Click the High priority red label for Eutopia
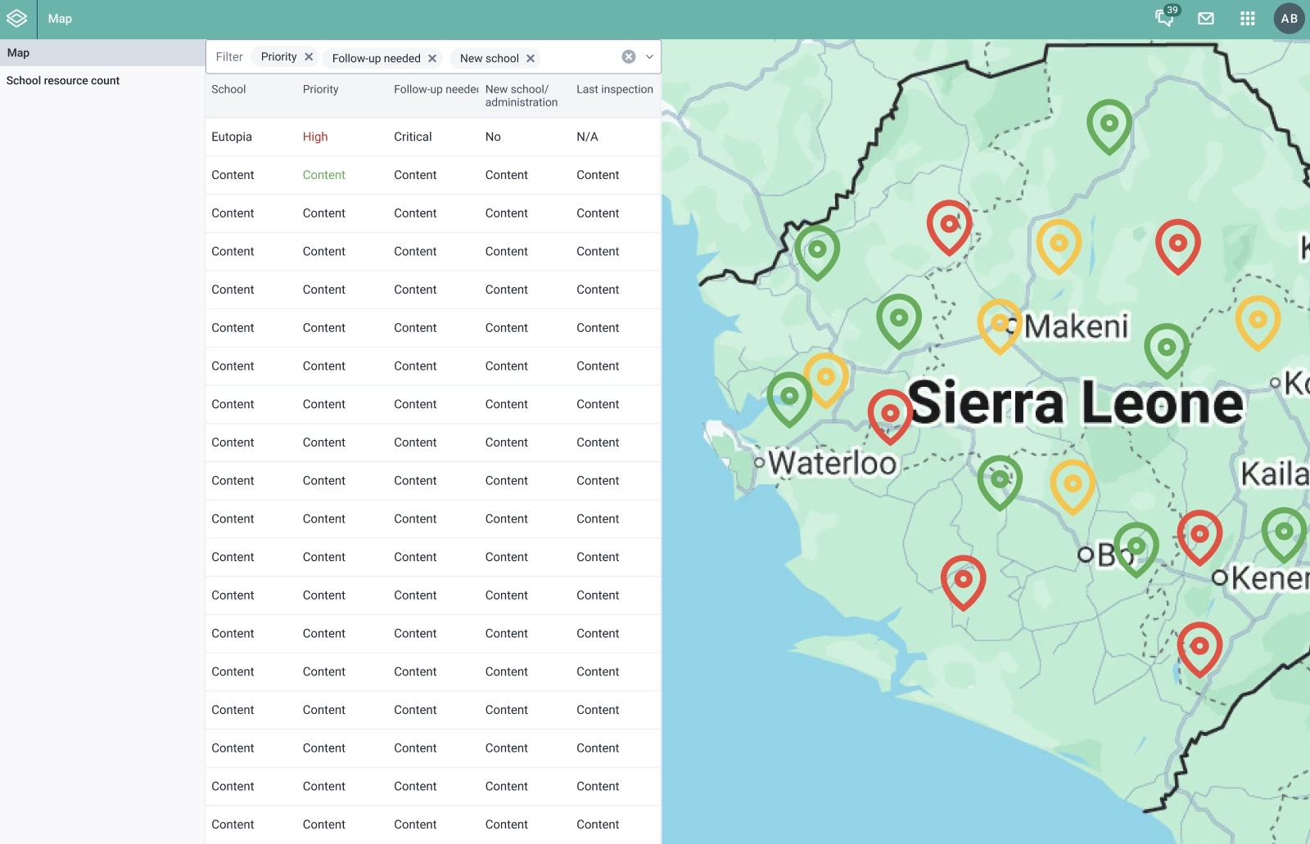This screenshot has width=1310, height=844. [315, 137]
